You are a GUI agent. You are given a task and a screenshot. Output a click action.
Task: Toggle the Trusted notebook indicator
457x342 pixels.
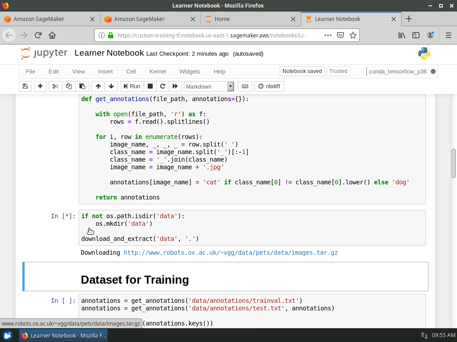pos(338,71)
